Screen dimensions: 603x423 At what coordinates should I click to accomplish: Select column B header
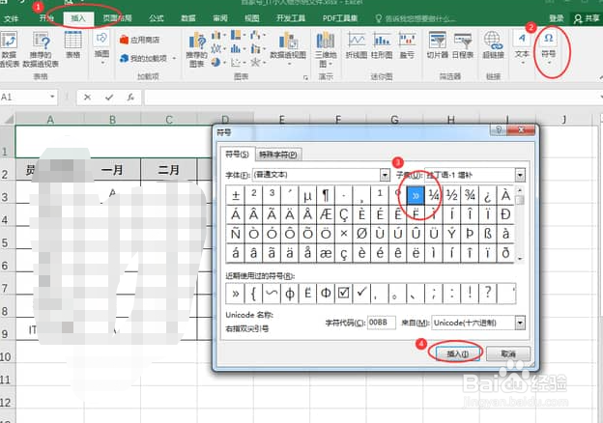click(x=112, y=120)
